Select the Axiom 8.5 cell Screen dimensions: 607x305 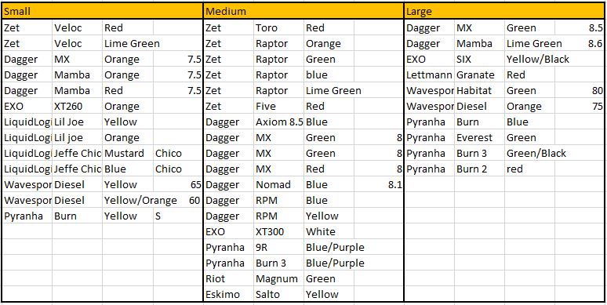[278, 122]
